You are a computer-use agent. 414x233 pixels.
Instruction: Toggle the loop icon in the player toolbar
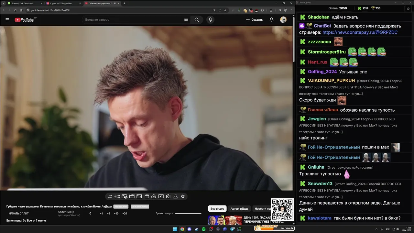[110, 196]
